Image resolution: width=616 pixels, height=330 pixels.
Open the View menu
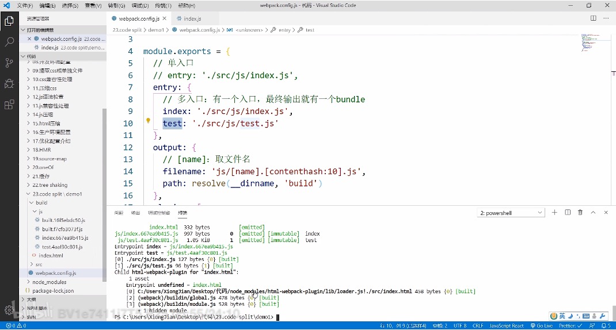pos(93,6)
